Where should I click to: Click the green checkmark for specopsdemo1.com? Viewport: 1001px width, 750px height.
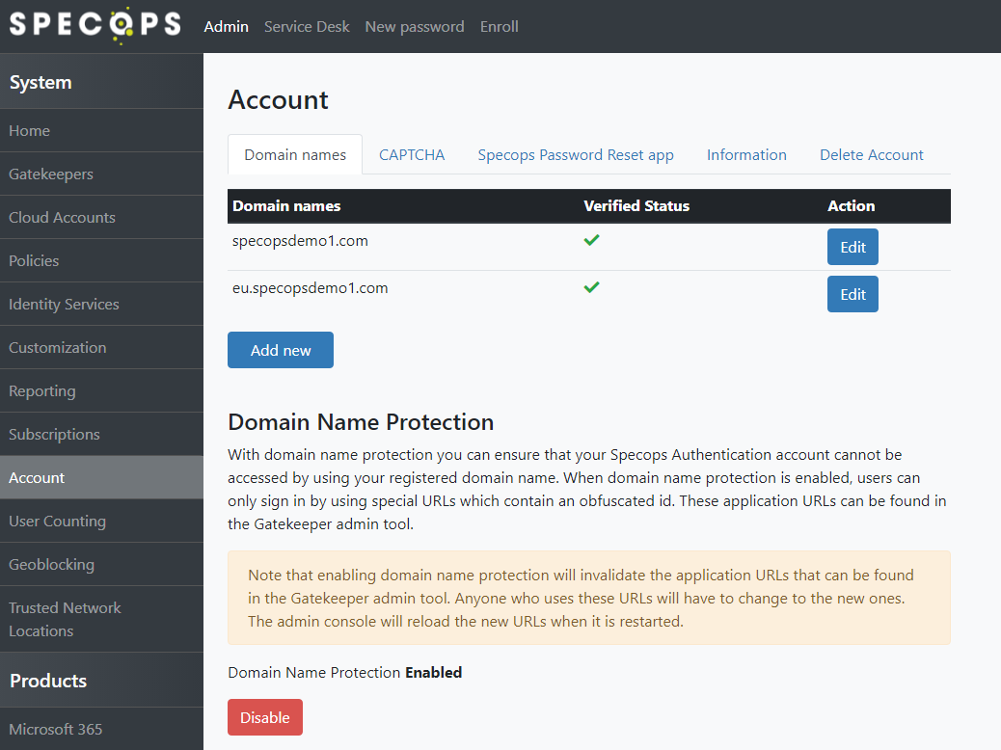coord(592,240)
